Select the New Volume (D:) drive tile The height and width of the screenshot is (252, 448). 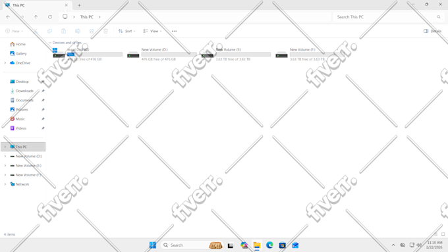coord(161,54)
